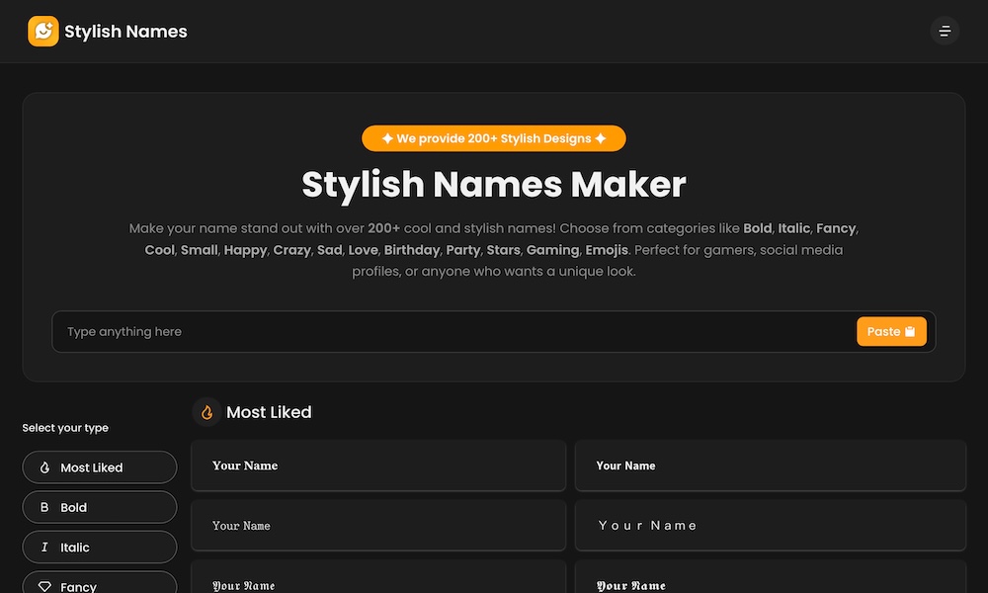Viewport: 988px width, 593px height.
Task: Click the '200+ Stylish Designs' orange badge
Action: tap(494, 138)
